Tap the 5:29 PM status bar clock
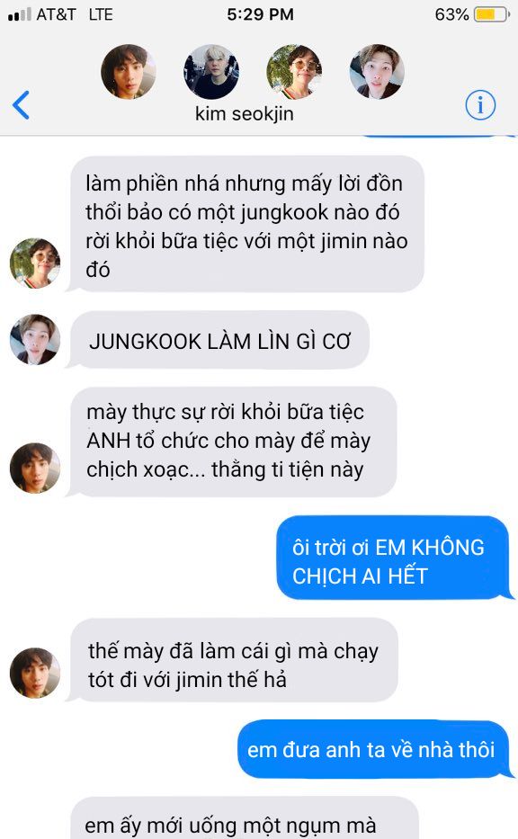The height and width of the screenshot is (839, 518). pos(260,13)
